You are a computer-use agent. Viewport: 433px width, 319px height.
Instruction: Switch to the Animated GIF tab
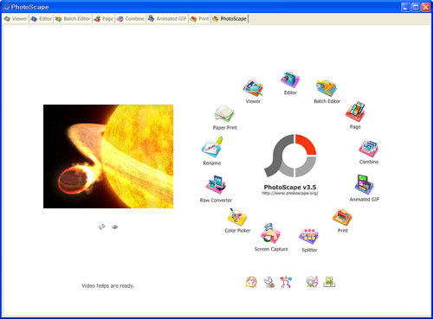click(167, 19)
